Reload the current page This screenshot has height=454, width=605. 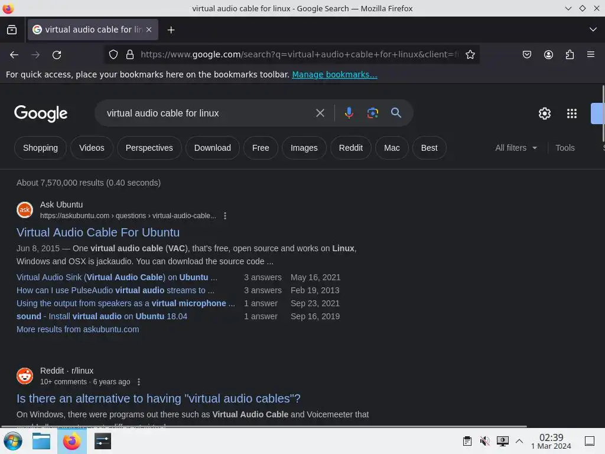pos(57,55)
